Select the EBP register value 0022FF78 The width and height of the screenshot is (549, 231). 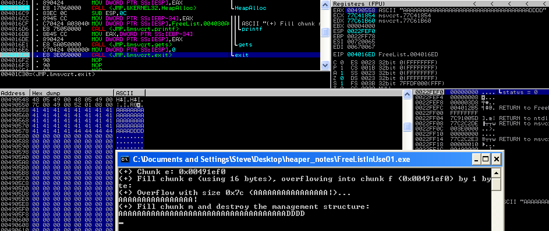(361, 37)
